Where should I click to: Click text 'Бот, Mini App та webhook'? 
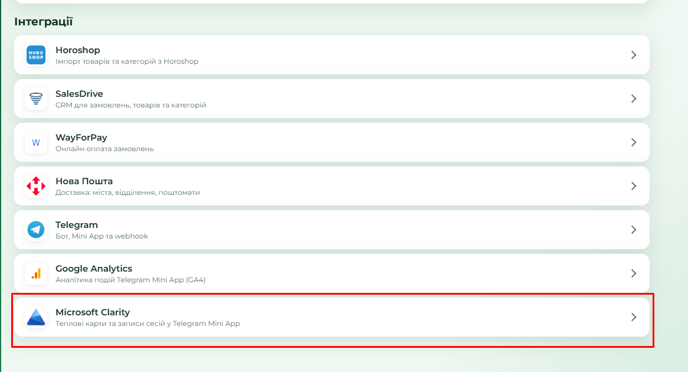click(x=102, y=236)
